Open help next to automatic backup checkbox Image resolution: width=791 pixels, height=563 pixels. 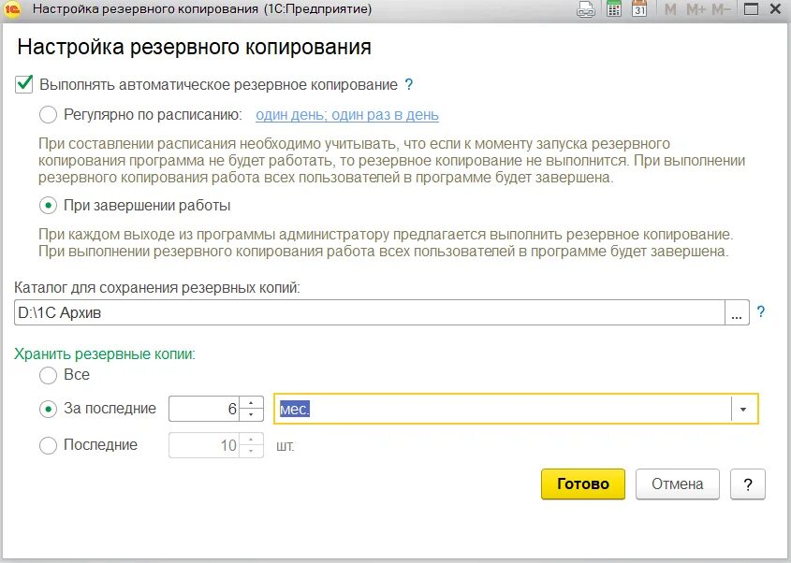(409, 85)
